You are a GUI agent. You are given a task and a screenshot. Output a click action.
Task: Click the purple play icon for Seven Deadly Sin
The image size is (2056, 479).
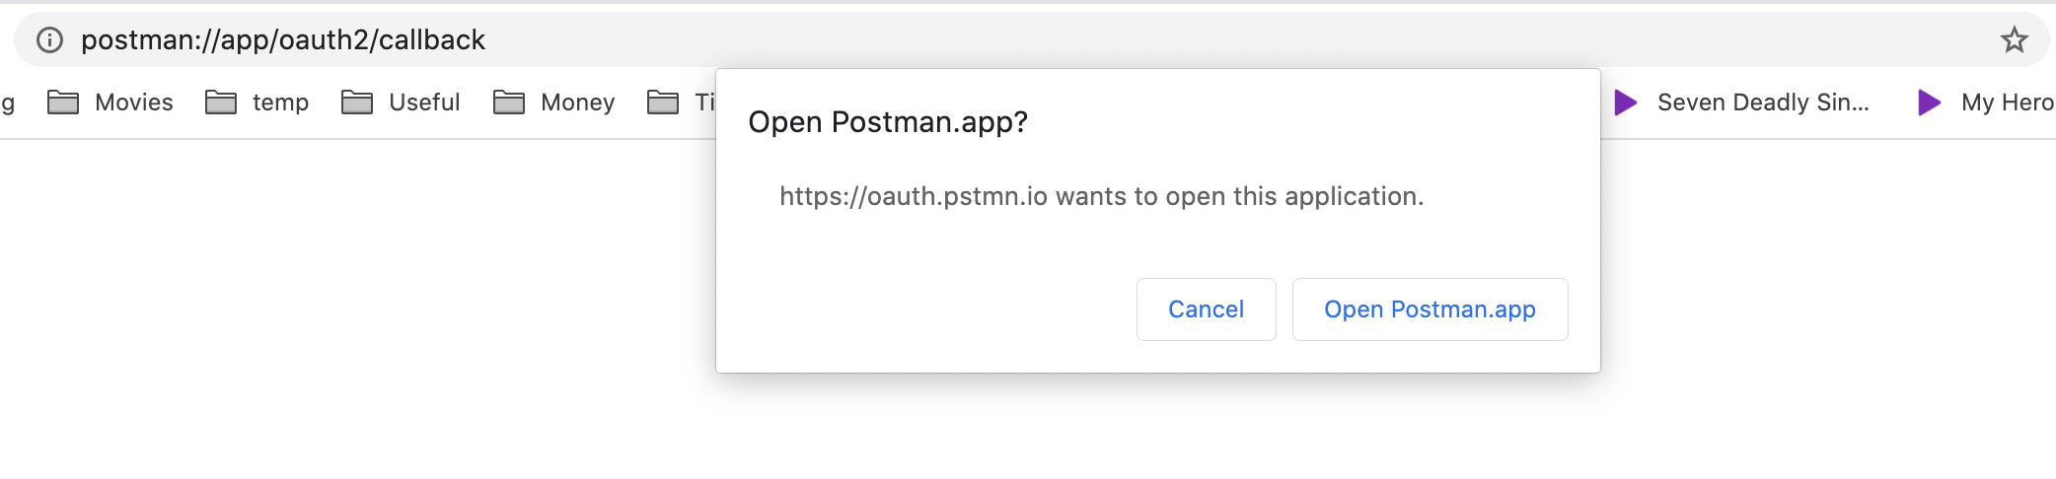1626,103
